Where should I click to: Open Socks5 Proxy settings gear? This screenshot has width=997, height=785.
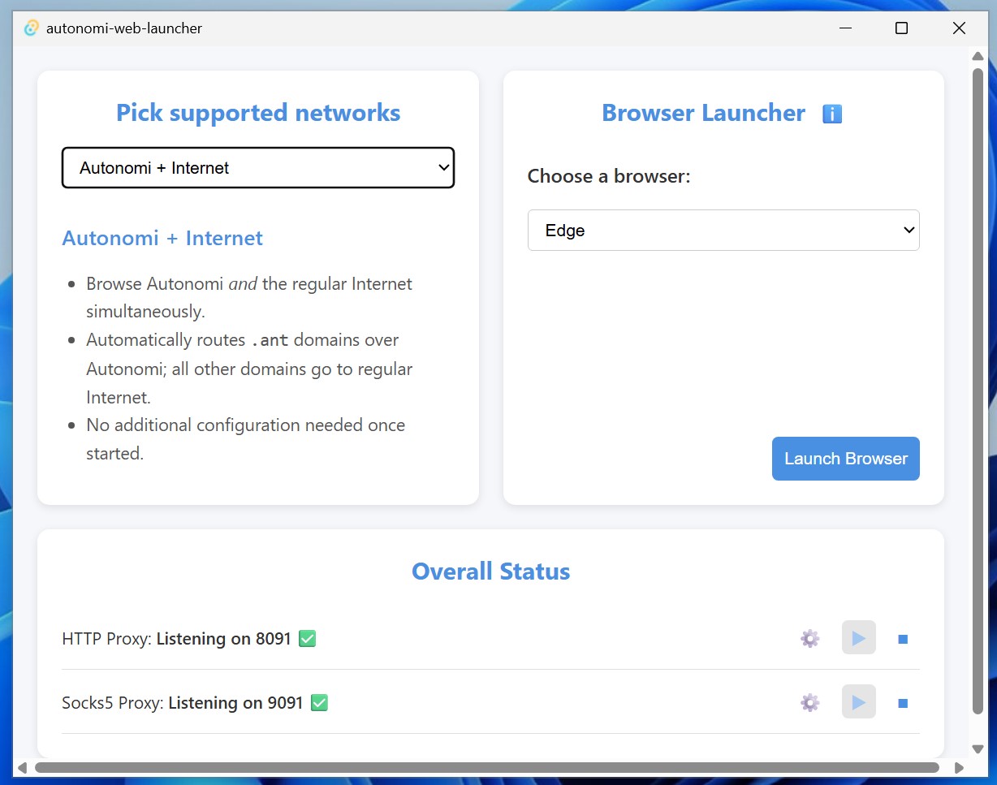[809, 702]
